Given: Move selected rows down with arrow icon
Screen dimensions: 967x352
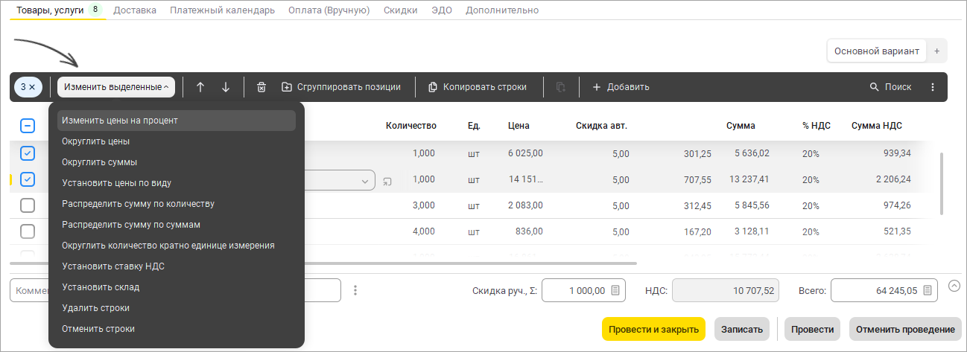Looking at the screenshot, I should [x=226, y=87].
